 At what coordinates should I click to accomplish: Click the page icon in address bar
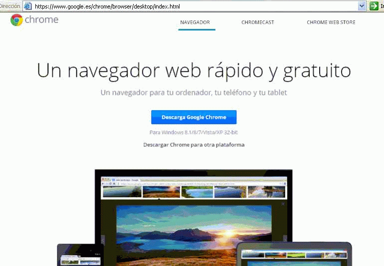27,6
